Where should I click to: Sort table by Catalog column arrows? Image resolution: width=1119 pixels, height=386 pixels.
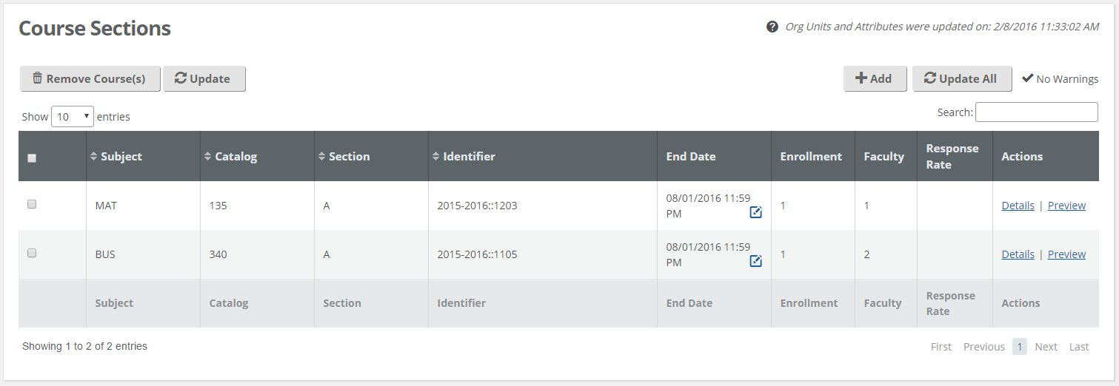click(207, 156)
